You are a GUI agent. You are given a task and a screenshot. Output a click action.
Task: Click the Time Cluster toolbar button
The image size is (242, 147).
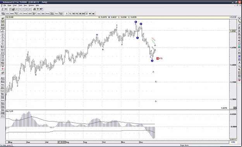pyautogui.click(x=52, y=14)
